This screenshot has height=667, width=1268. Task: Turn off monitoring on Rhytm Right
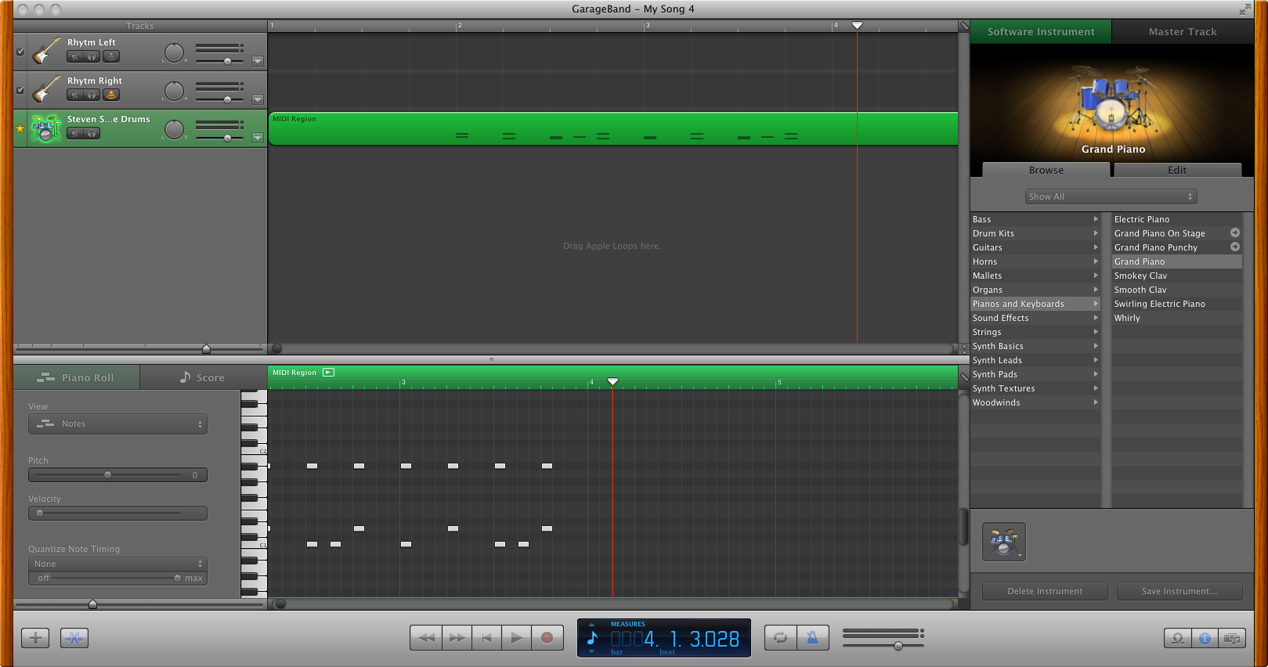pyautogui.click(x=111, y=95)
